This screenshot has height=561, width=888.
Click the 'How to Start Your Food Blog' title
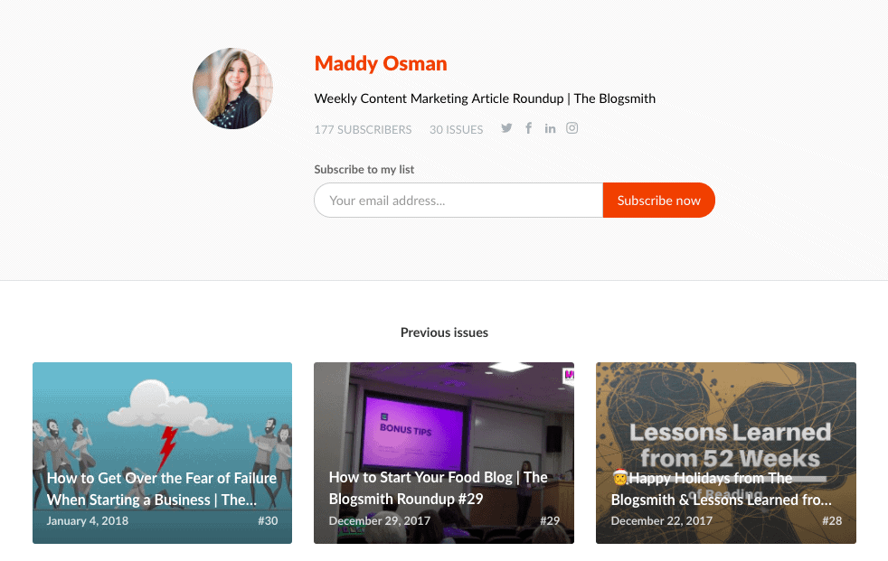(x=439, y=488)
